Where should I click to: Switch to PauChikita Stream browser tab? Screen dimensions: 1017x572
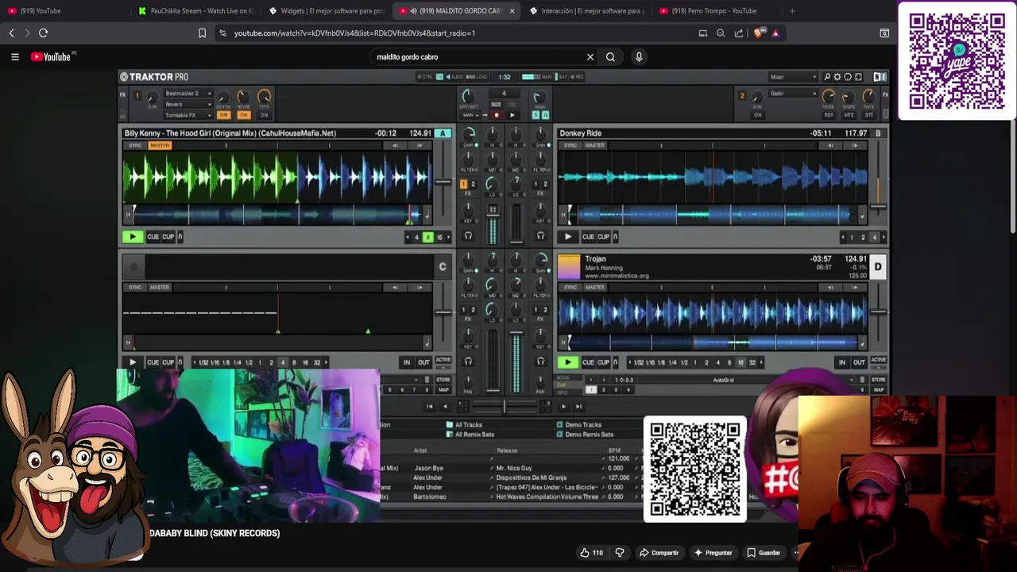195,11
